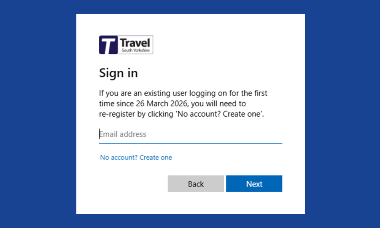The image size is (380, 228).
Task: Return to previous step via Back button
Action: 196,184
